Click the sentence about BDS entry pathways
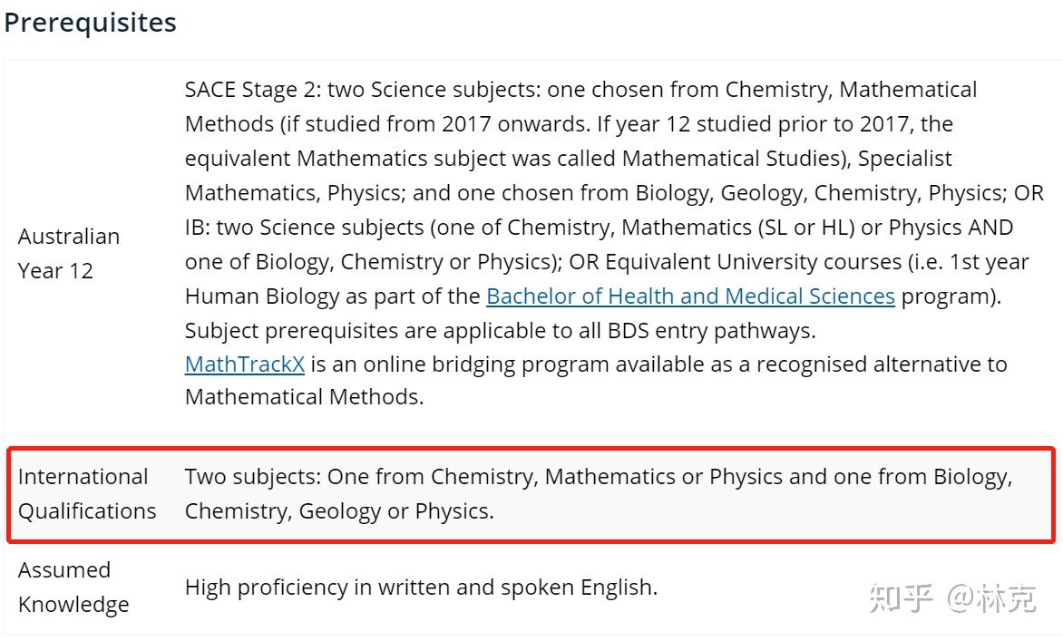The width and height of the screenshot is (1063, 641). pos(501,331)
